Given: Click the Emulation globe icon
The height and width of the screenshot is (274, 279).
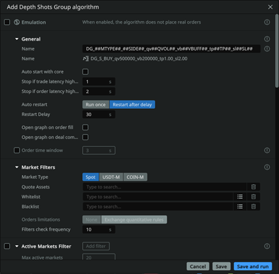Looking at the screenshot, I should [17, 22].
